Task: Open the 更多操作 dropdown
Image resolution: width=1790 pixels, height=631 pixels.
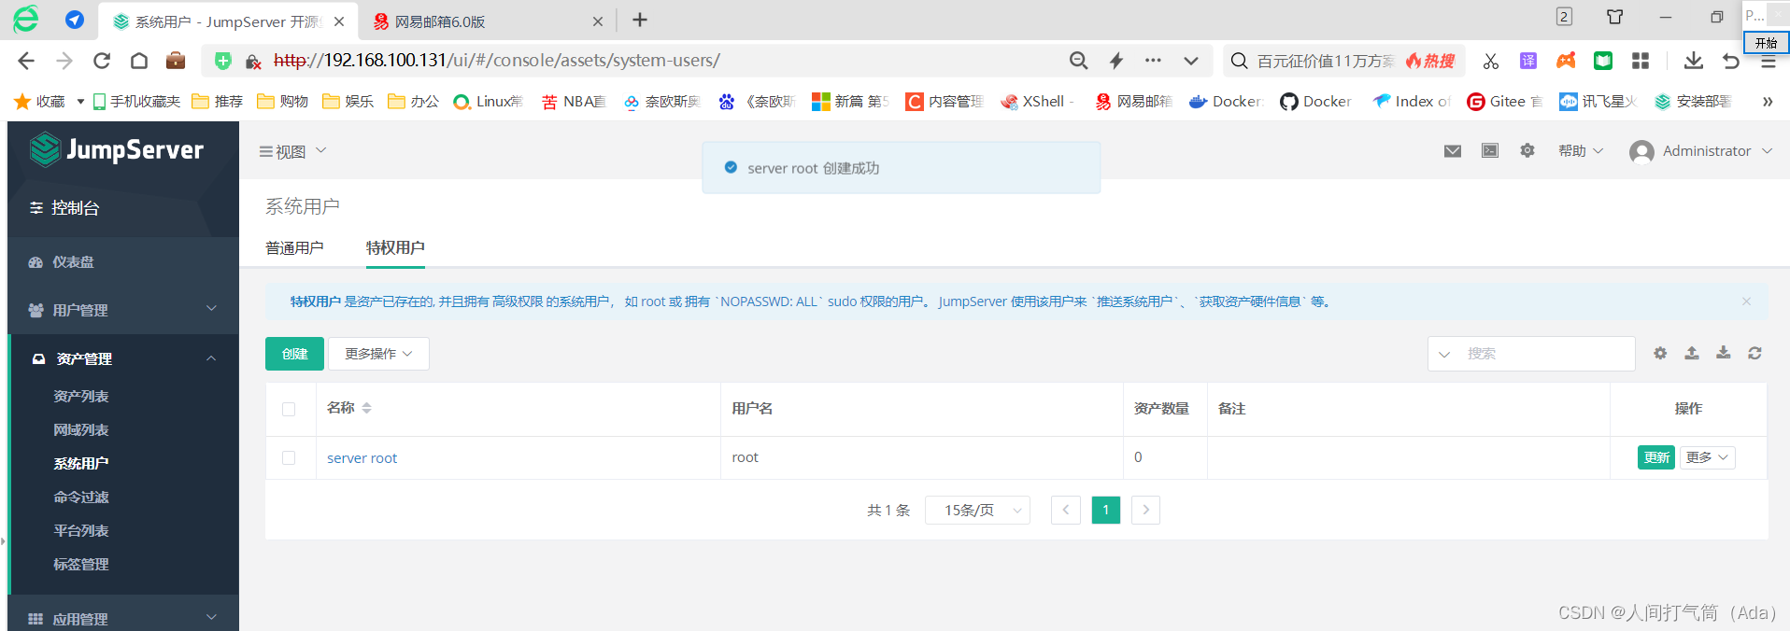Action: [x=378, y=354]
